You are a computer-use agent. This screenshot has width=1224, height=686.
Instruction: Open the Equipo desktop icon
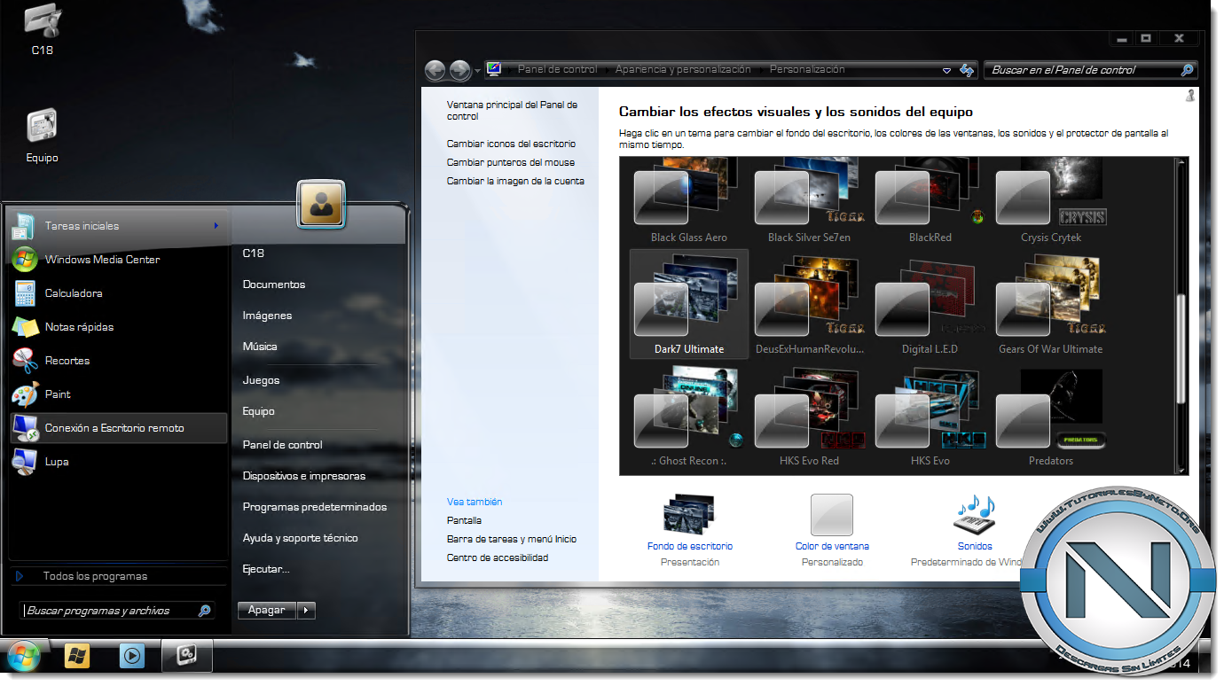pos(42,136)
